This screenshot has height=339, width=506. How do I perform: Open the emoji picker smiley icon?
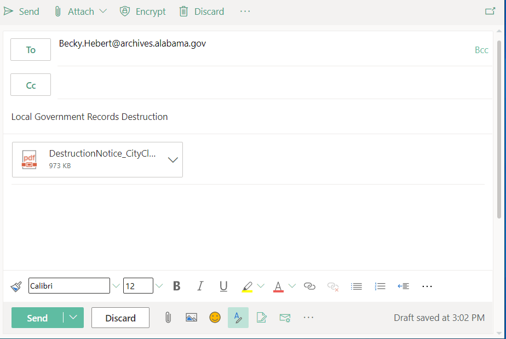pyautogui.click(x=215, y=318)
